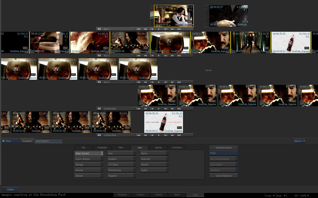Image resolution: width=318 pixels, height=198 pixels.
Task: Select the white Coca-Cola bottle clip thumbnail
Action: 291,42
